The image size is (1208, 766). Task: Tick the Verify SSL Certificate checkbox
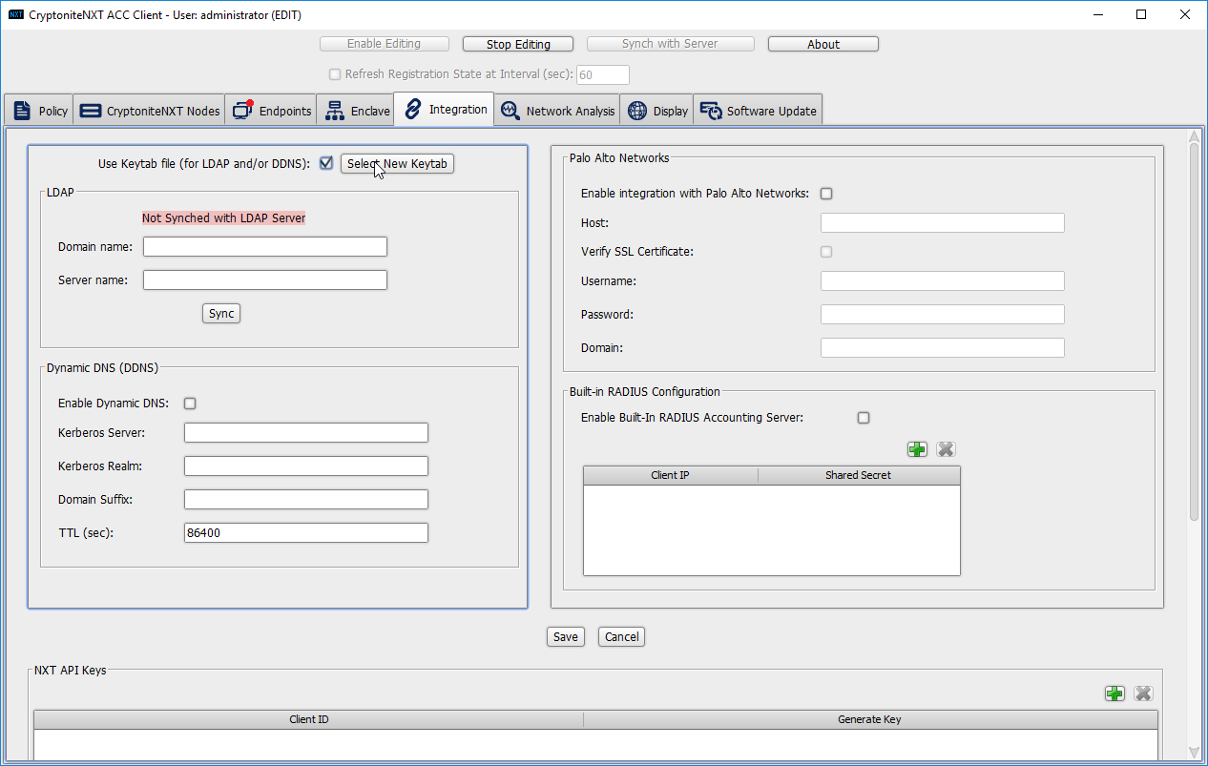(x=826, y=252)
